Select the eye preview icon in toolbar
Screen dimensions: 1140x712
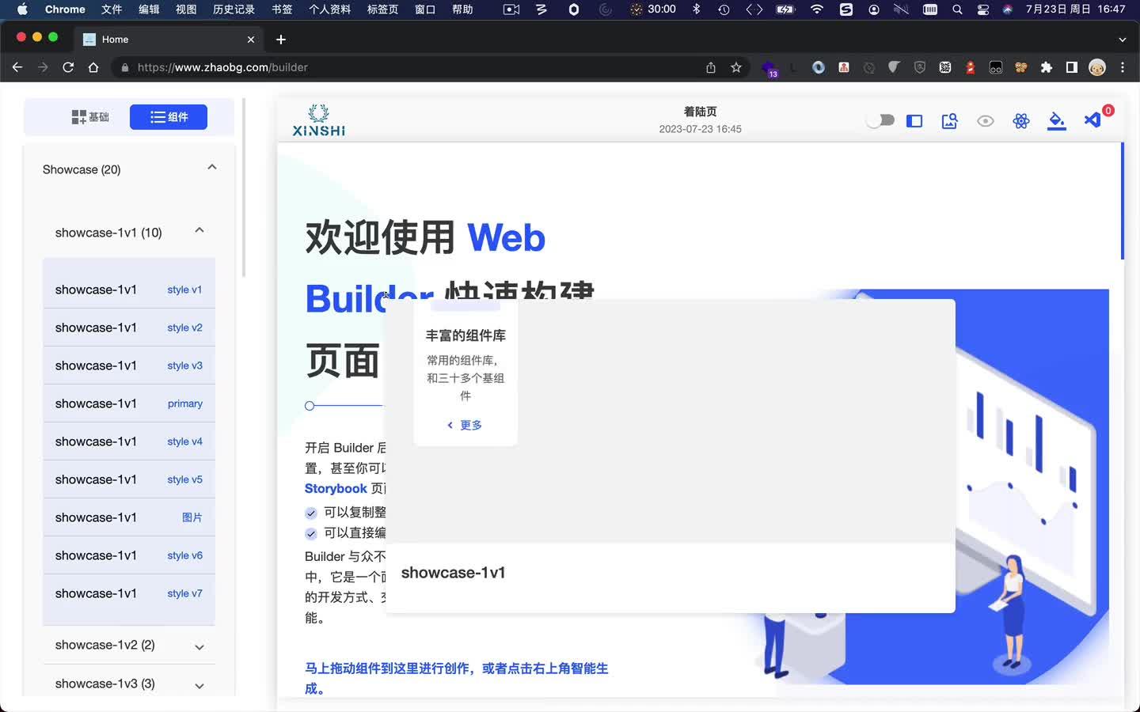(986, 121)
